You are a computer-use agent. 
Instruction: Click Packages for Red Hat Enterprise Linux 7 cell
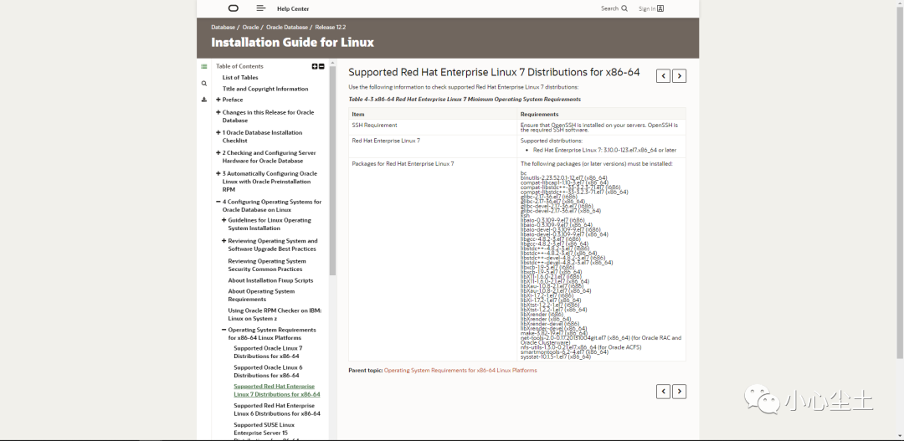point(433,259)
